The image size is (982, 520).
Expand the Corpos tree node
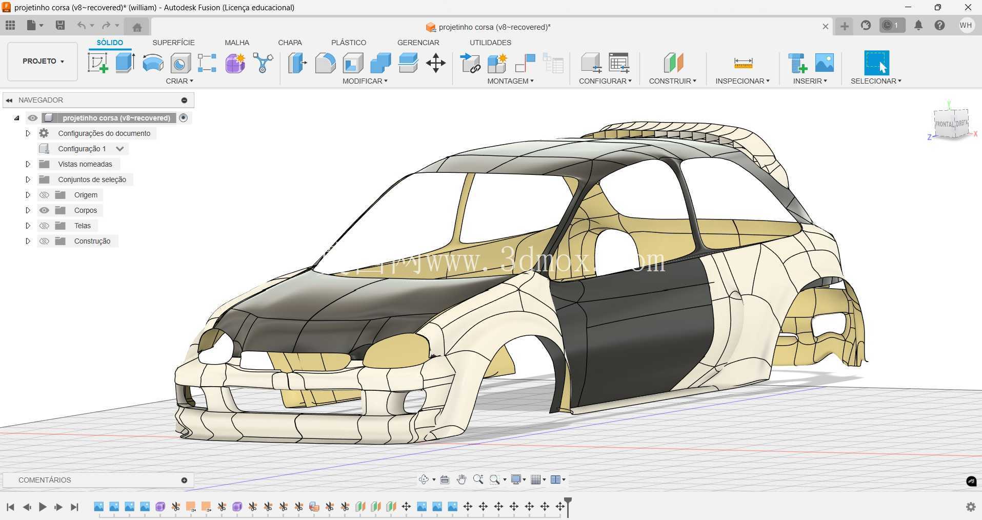pos(28,210)
